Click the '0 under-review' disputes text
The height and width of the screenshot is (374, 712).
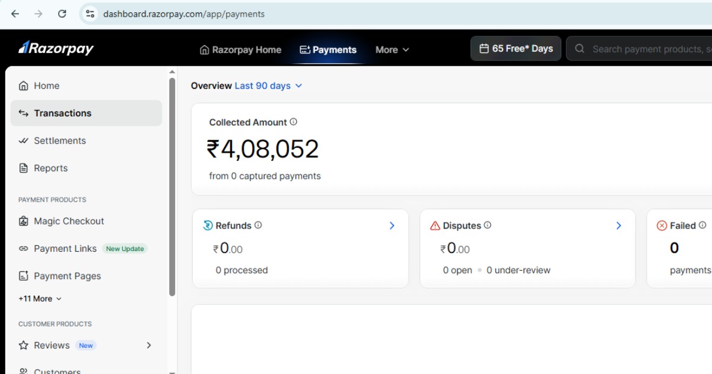519,270
